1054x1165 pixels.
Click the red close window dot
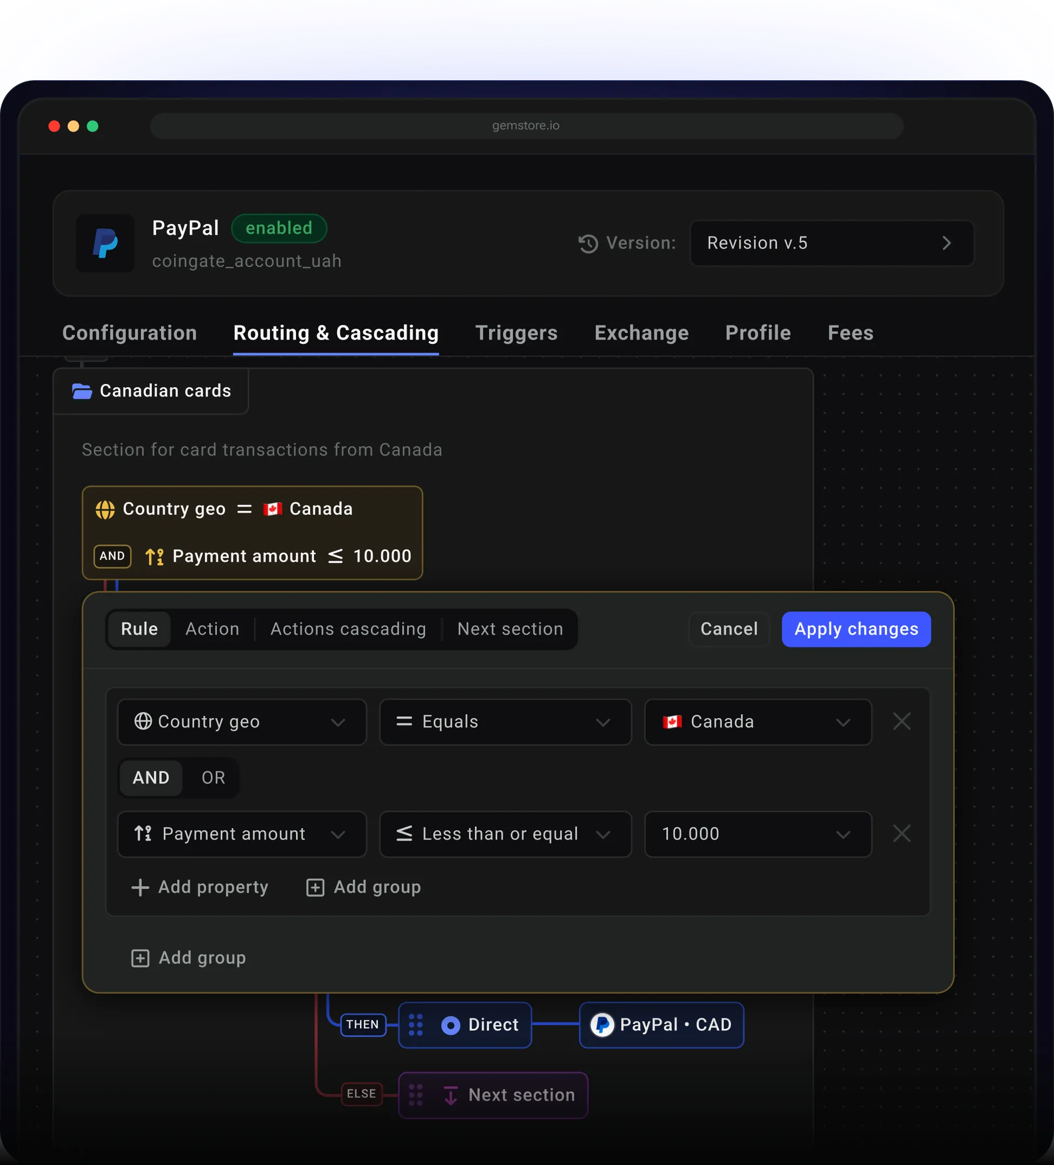[54, 126]
